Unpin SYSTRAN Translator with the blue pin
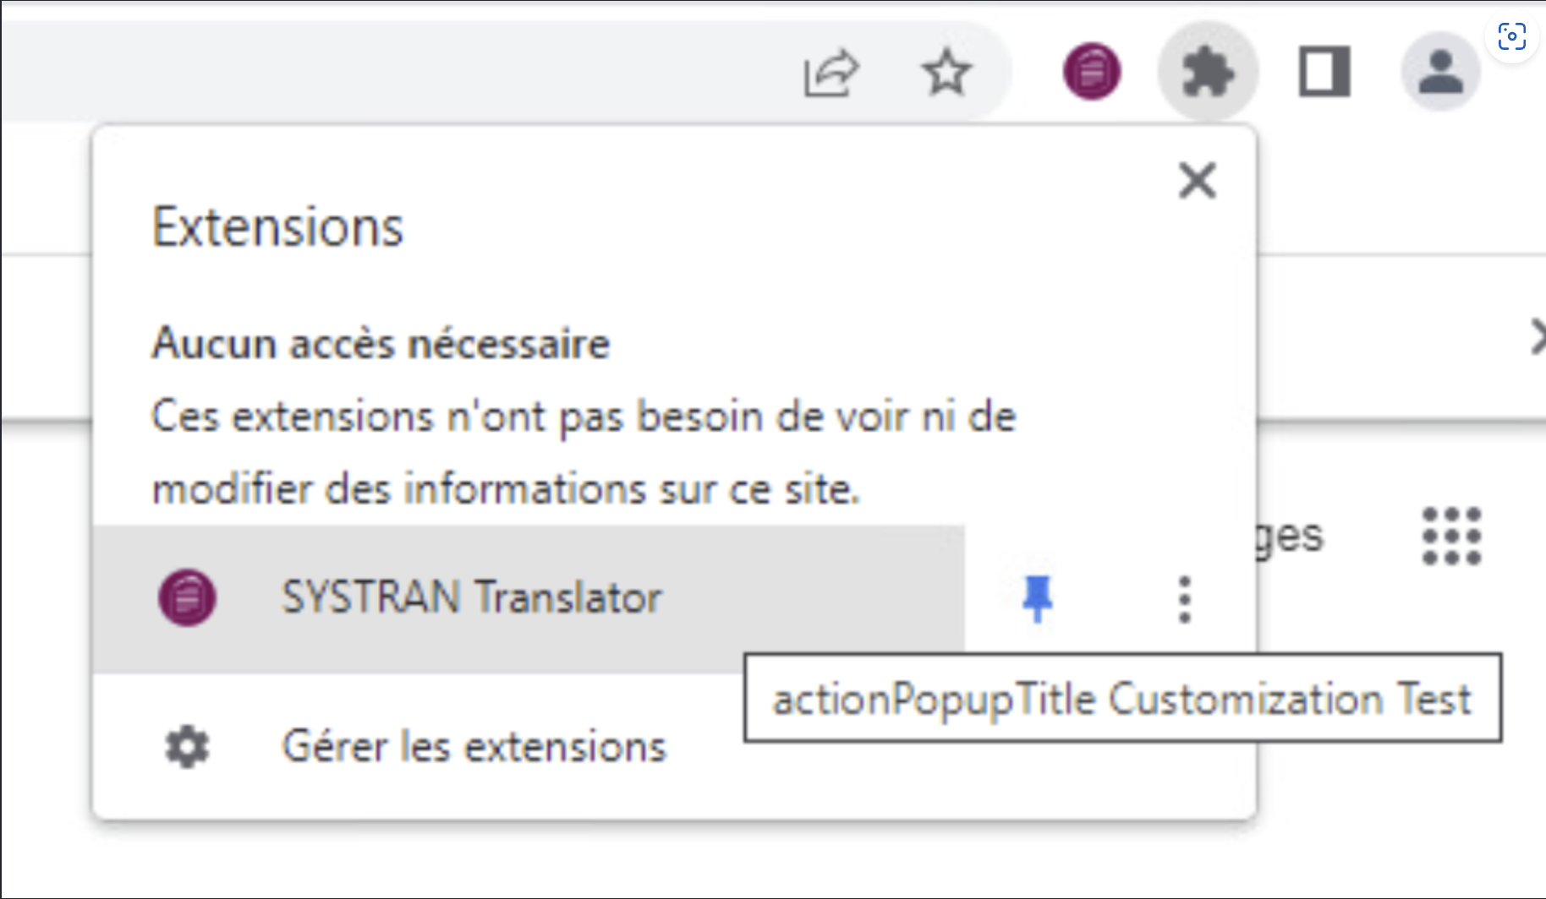1546x899 pixels. click(1037, 599)
